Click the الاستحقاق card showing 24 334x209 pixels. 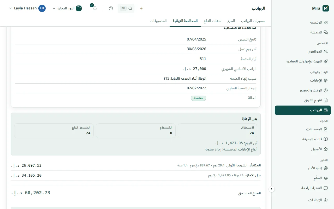[217, 131]
